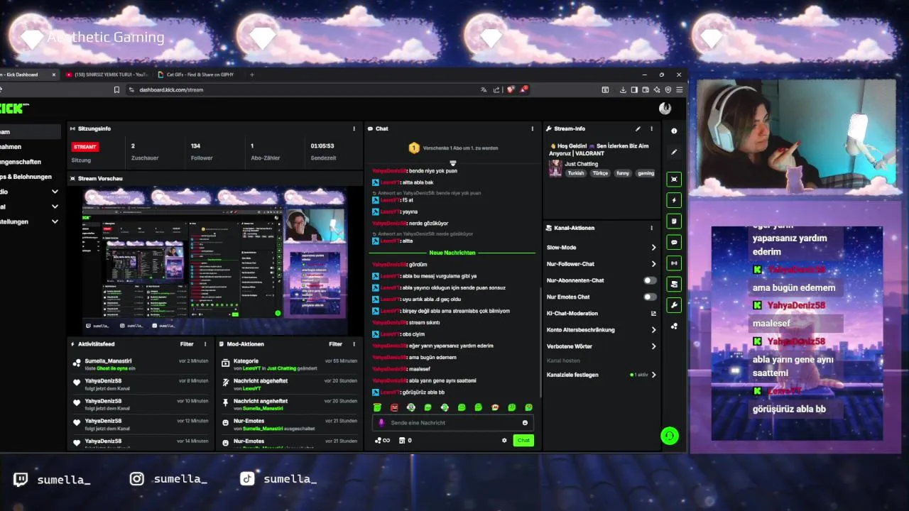Click Kick logo in dashboard header
The width and height of the screenshot is (909, 511).
tap(14, 109)
